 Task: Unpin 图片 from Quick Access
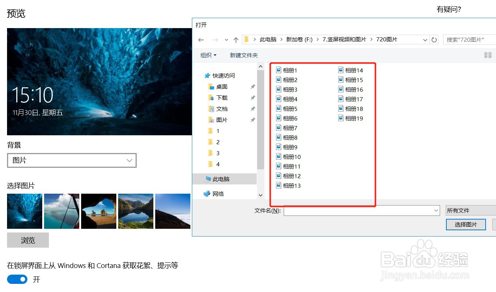click(x=253, y=120)
